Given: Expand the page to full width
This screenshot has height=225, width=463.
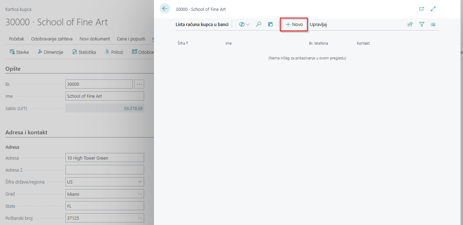Looking at the screenshot, I should (433, 9).
